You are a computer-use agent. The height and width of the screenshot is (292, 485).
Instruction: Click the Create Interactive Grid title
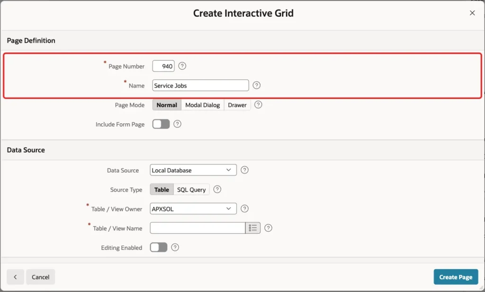tap(243, 13)
